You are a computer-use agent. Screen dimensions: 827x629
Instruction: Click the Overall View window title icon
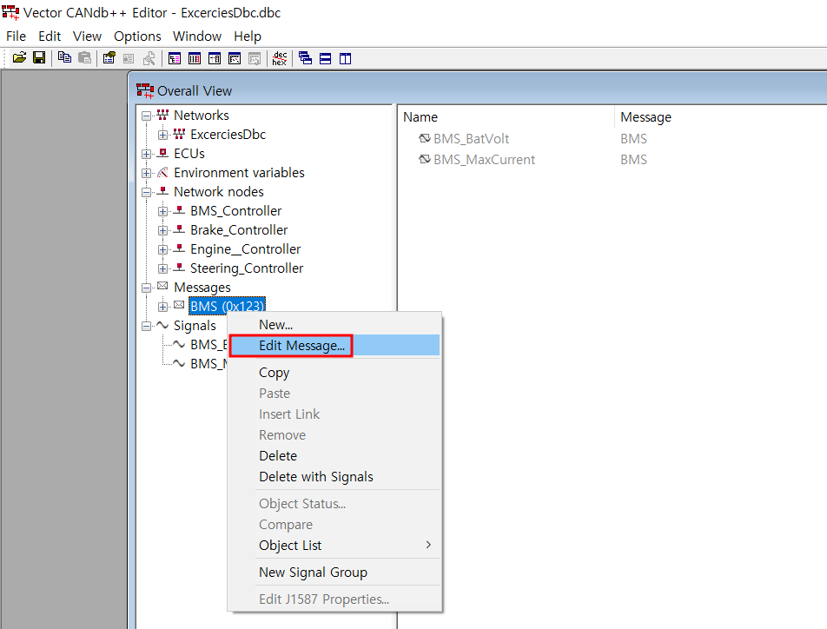[145, 90]
